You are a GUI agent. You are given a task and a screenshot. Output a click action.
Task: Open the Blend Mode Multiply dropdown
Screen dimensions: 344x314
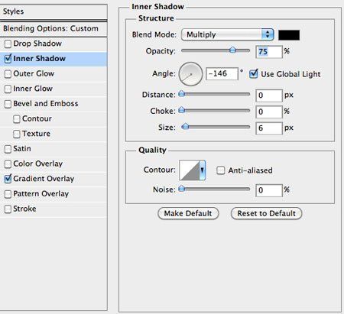[228, 34]
